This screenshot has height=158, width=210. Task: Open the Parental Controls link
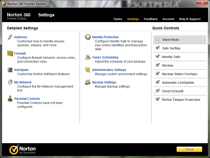click(27, 99)
